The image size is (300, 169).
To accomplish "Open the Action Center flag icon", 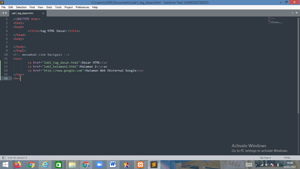I will [x=272, y=165].
